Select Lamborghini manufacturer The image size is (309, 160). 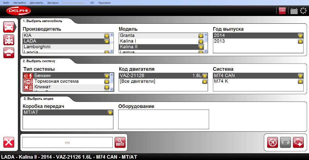pos(66,47)
